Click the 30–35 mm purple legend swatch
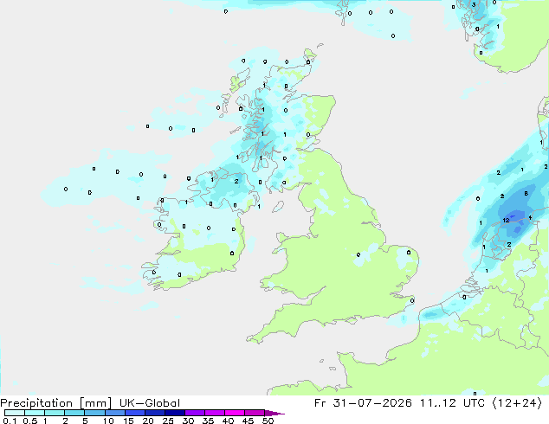549x424 pixels. tap(194, 413)
